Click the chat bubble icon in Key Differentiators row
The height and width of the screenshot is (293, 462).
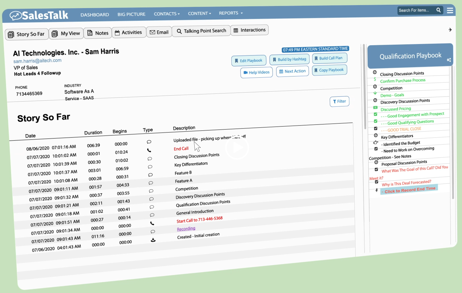pos(150,167)
